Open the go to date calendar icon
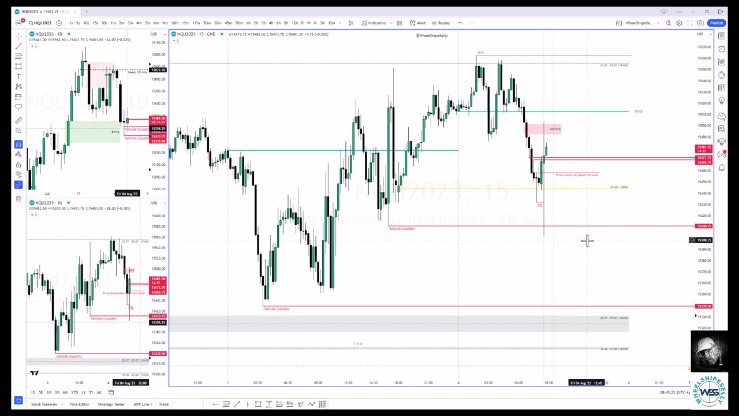739x416 pixels. pyautogui.click(x=111, y=393)
